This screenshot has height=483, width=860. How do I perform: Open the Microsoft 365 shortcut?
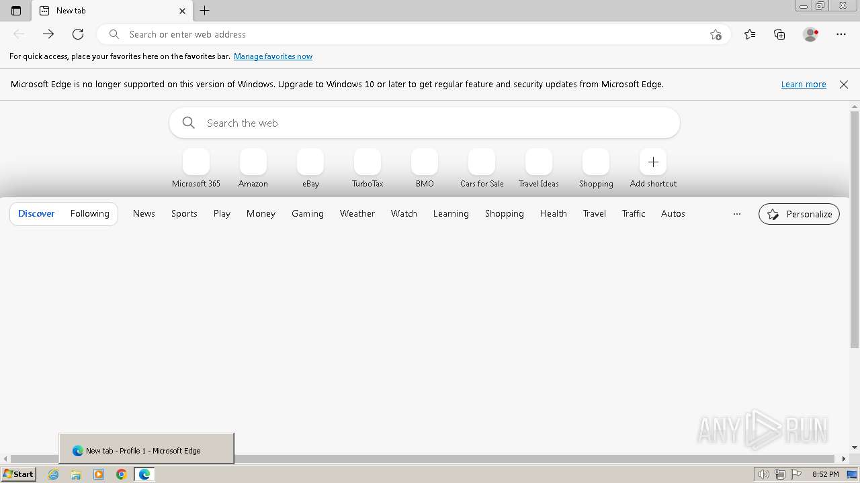196,169
